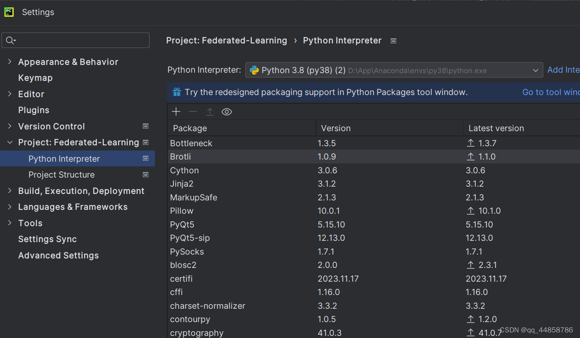Click the upgrade arrow icon in the toolbar

coord(210,112)
